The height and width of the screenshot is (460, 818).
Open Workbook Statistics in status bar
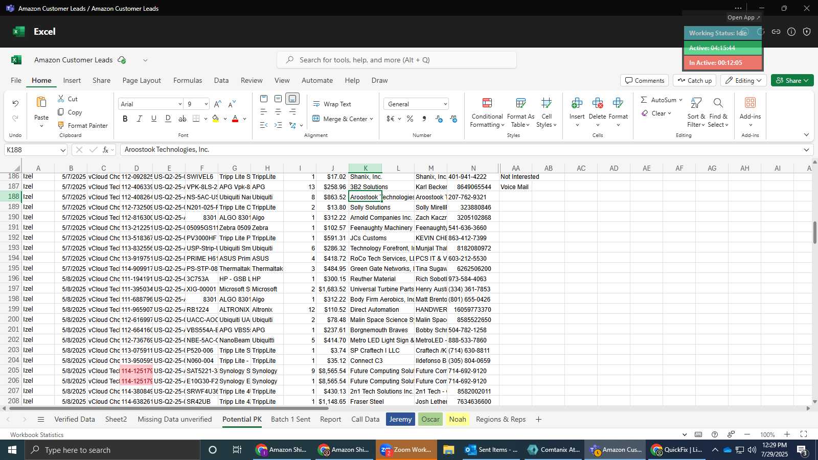tap(37, 435)
